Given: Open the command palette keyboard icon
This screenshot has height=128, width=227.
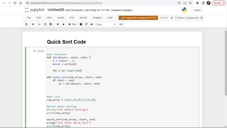Looking at the screenshot, I should coord(121,25).
